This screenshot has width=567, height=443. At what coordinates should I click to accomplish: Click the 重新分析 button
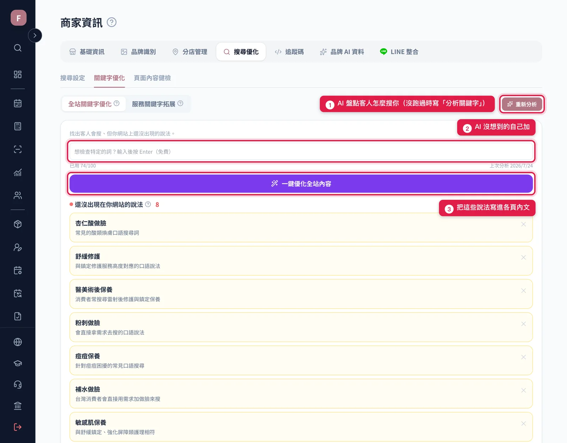tap(522, 104)
